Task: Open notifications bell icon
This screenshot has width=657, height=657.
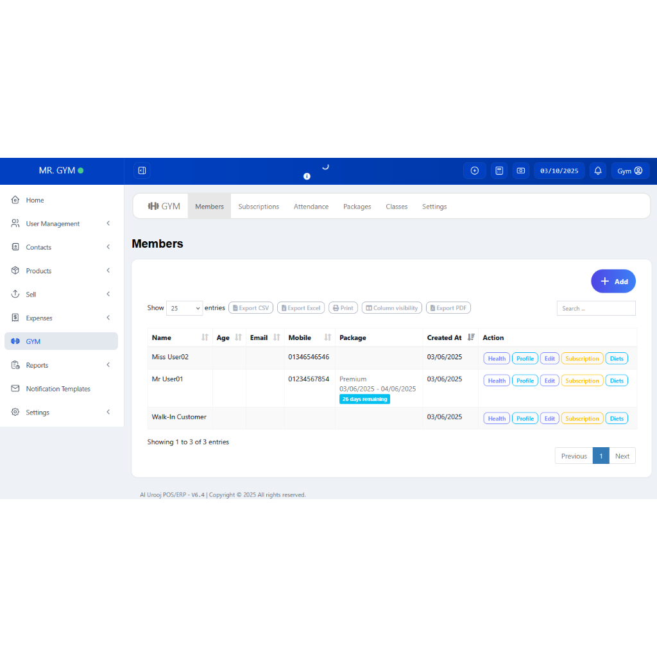Action: [598, 171]
